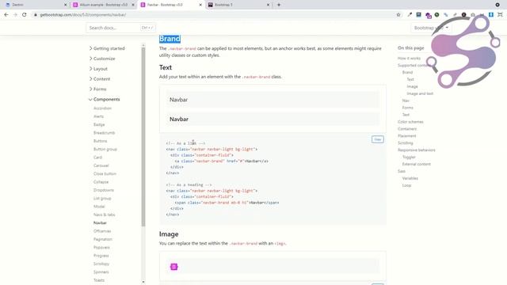Image resolution: width=507 pixels, height=285 pixels.
Task: Jump to Scrolling section
Action: click(x=405, y=142)
